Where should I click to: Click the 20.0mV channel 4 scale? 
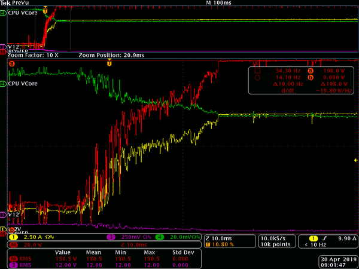(x=181, y=237)
